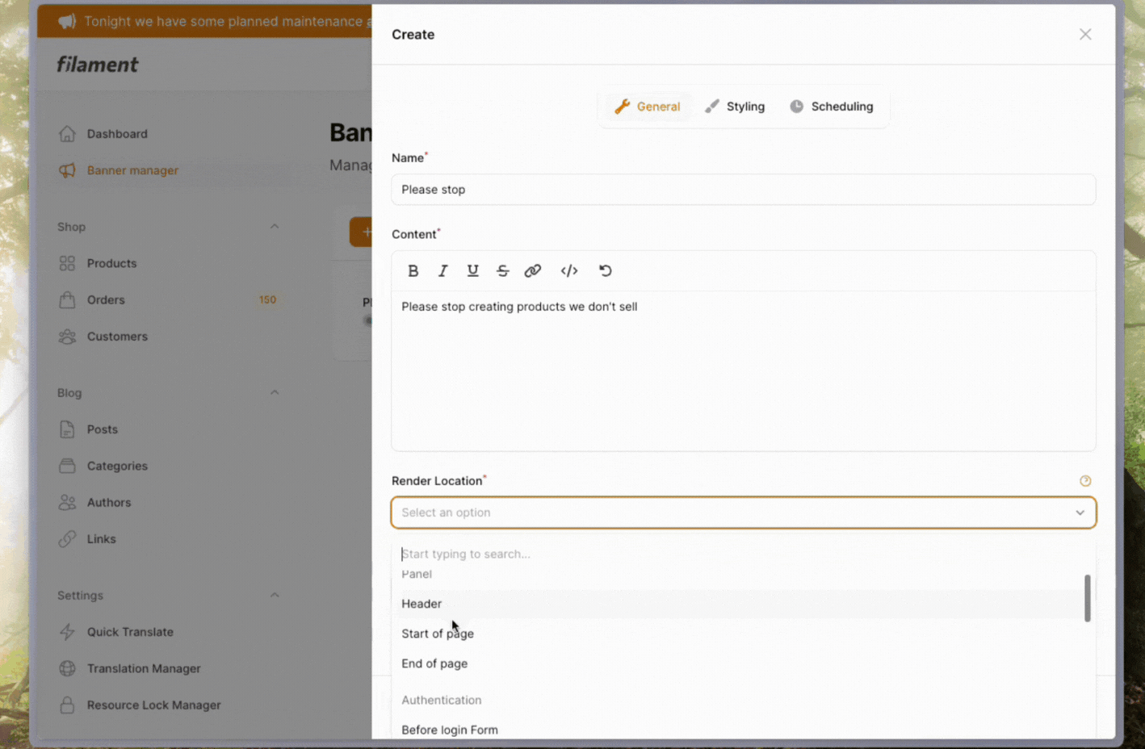Click the Bold formatting icon
The height and width of the screenshot is (749, 1145).
pos(413,271)
